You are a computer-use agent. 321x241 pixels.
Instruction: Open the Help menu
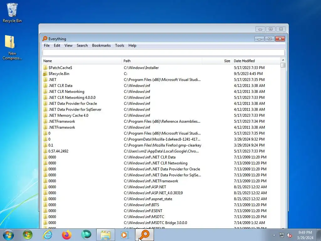coord(132,46)
